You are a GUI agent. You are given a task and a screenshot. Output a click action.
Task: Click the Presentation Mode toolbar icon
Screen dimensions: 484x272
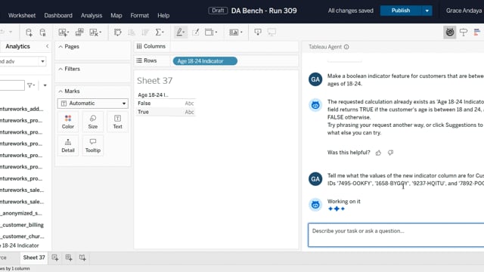(x=271, y=32)
